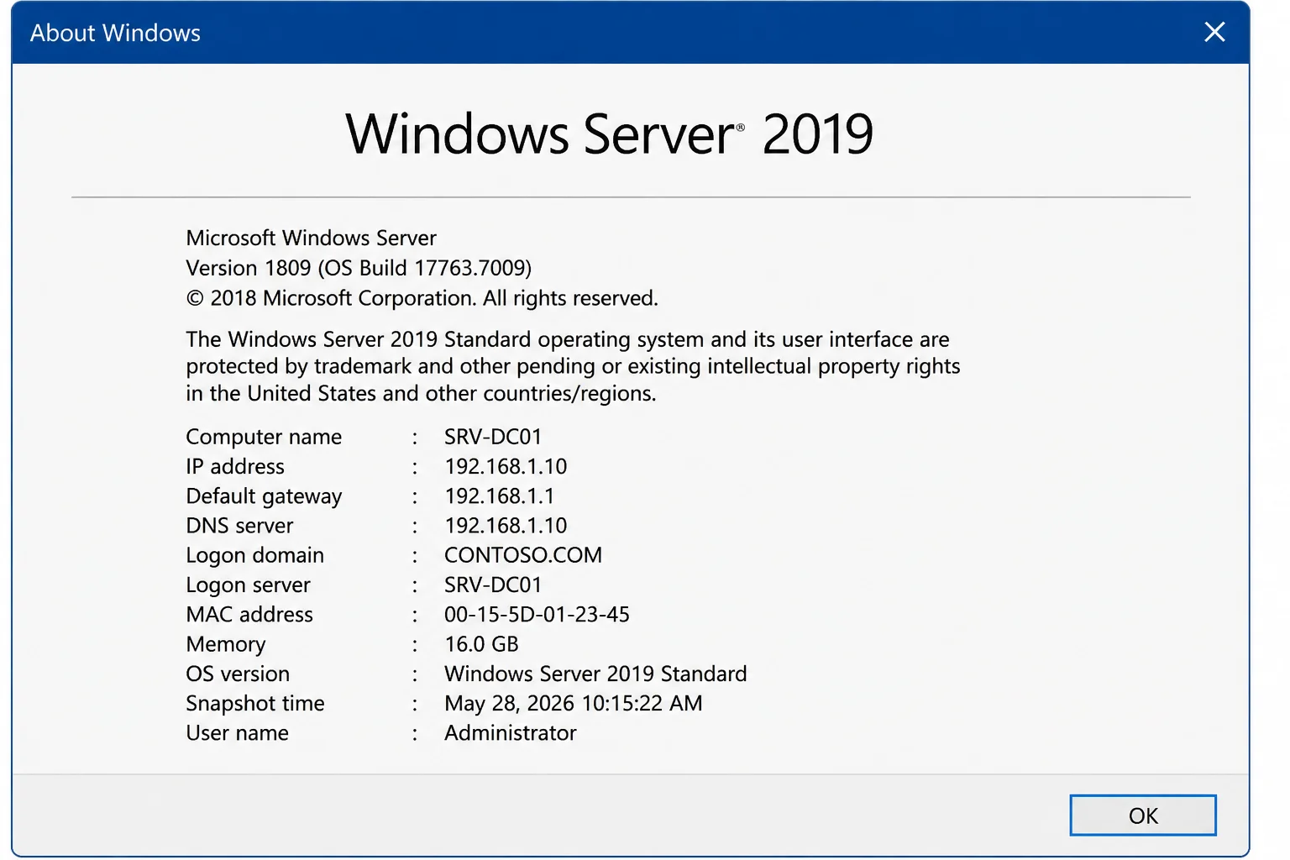The image size is (1290, 860).
Task: Click the IP address label
Action: [235, 466]
